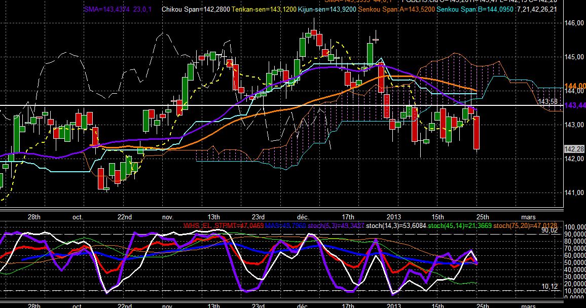Click 'oct.' on the price chart date axis
The image size is (586, 308).
point(78,217)
